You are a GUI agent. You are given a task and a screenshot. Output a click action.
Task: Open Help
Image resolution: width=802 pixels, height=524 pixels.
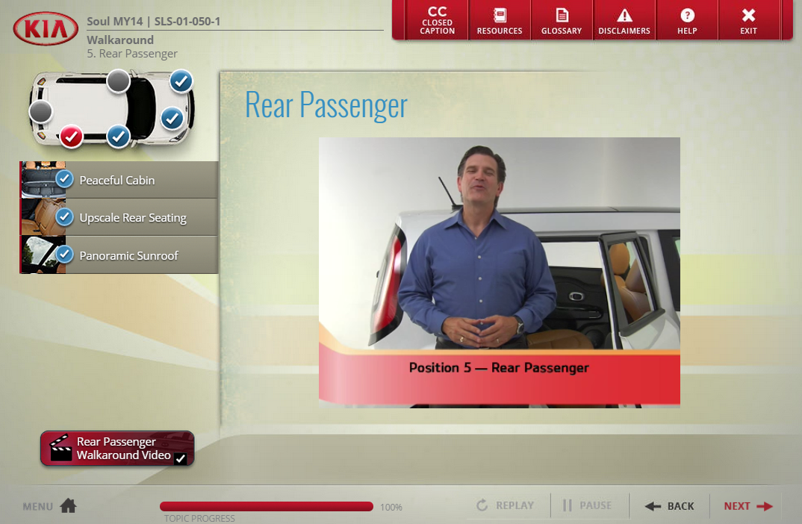pyautogui.click(x=687, y=20)
